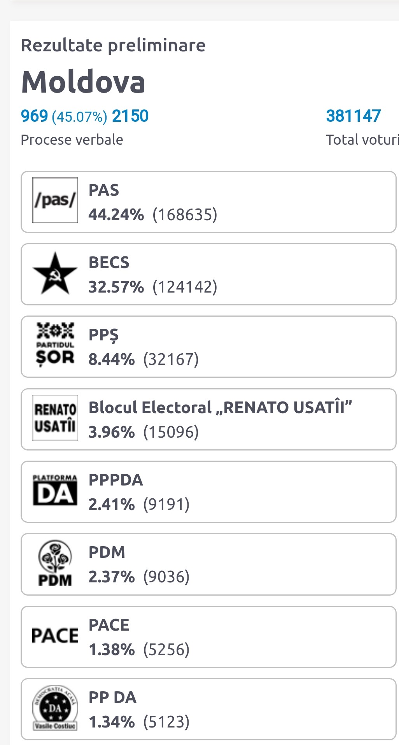Click the Partidul ȘOR logo
The height and width of the screenshot is (745, 399).
pos(55,345)
